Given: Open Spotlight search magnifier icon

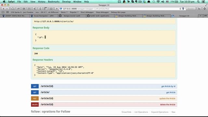Looking at the screenshot, I should 198,2.
